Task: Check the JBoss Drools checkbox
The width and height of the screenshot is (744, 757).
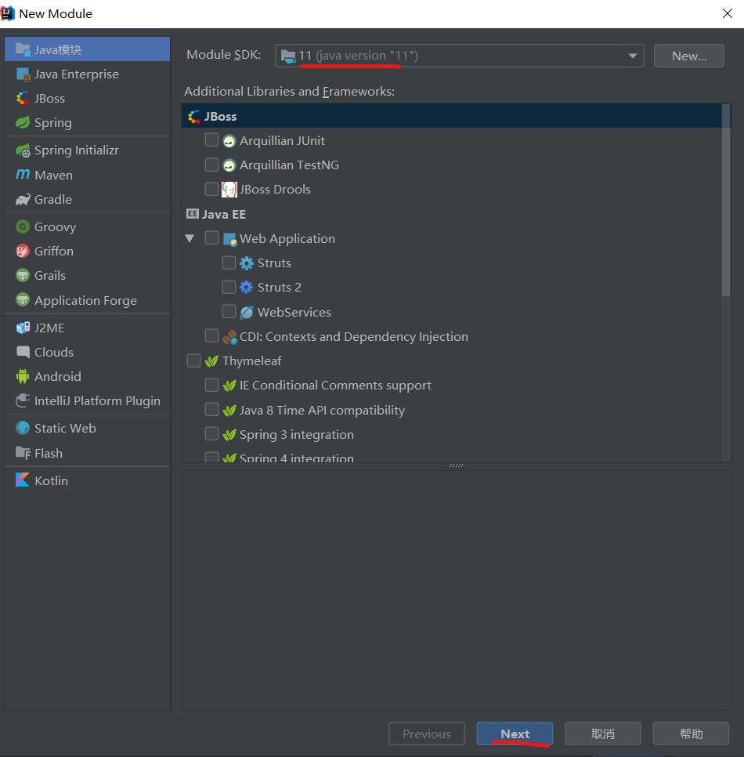Action: (211, 189)
